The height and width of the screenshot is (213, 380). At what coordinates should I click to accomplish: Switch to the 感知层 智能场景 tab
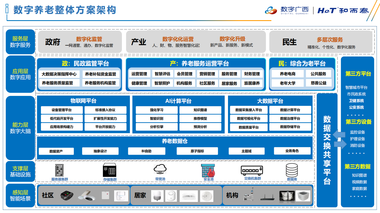(20, 195)
